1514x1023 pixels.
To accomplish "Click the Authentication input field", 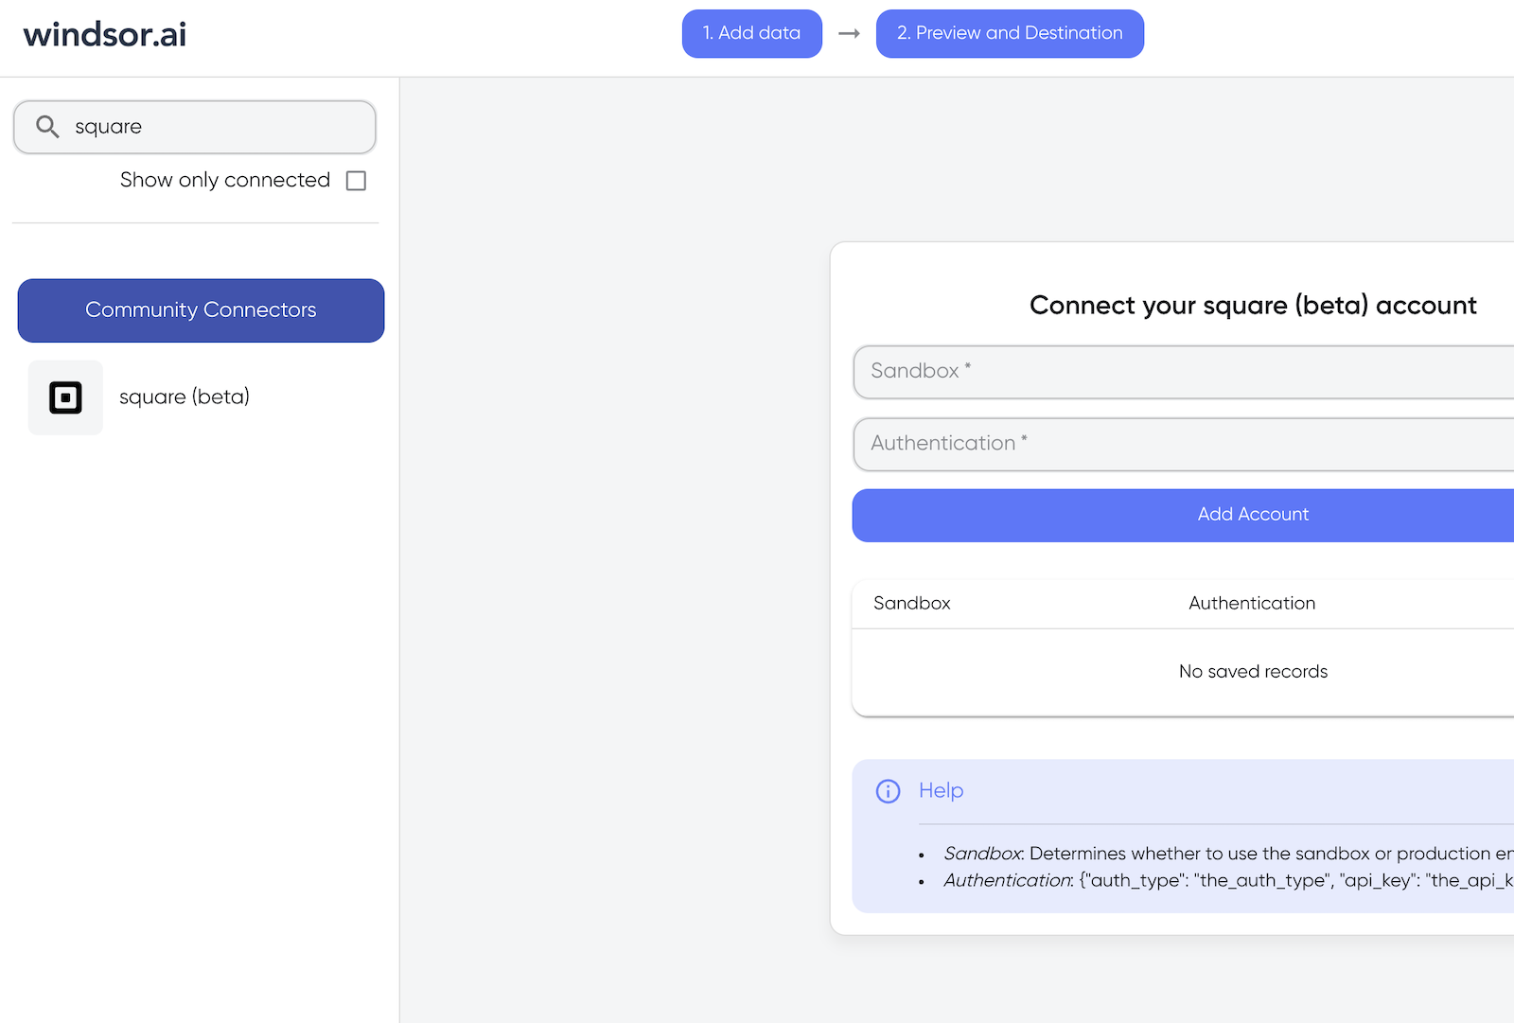I will tap(1184, 444).
